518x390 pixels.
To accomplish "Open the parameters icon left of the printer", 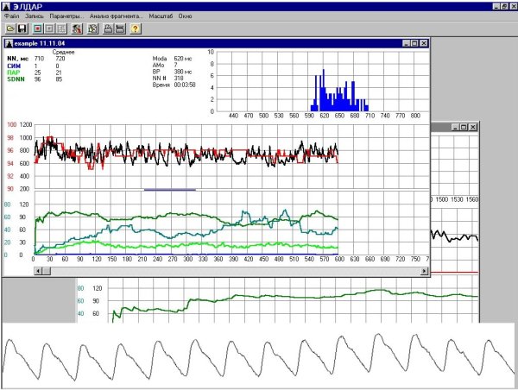I will [93, 28].
